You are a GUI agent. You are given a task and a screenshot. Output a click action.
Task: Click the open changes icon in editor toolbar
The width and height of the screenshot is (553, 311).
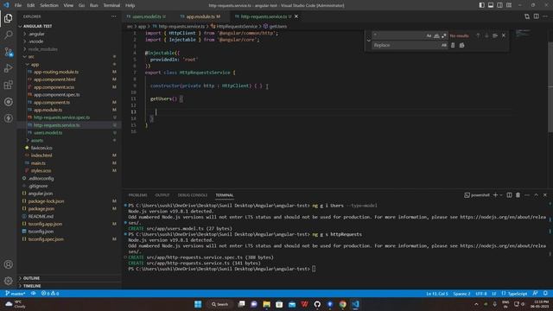[527, 16]
